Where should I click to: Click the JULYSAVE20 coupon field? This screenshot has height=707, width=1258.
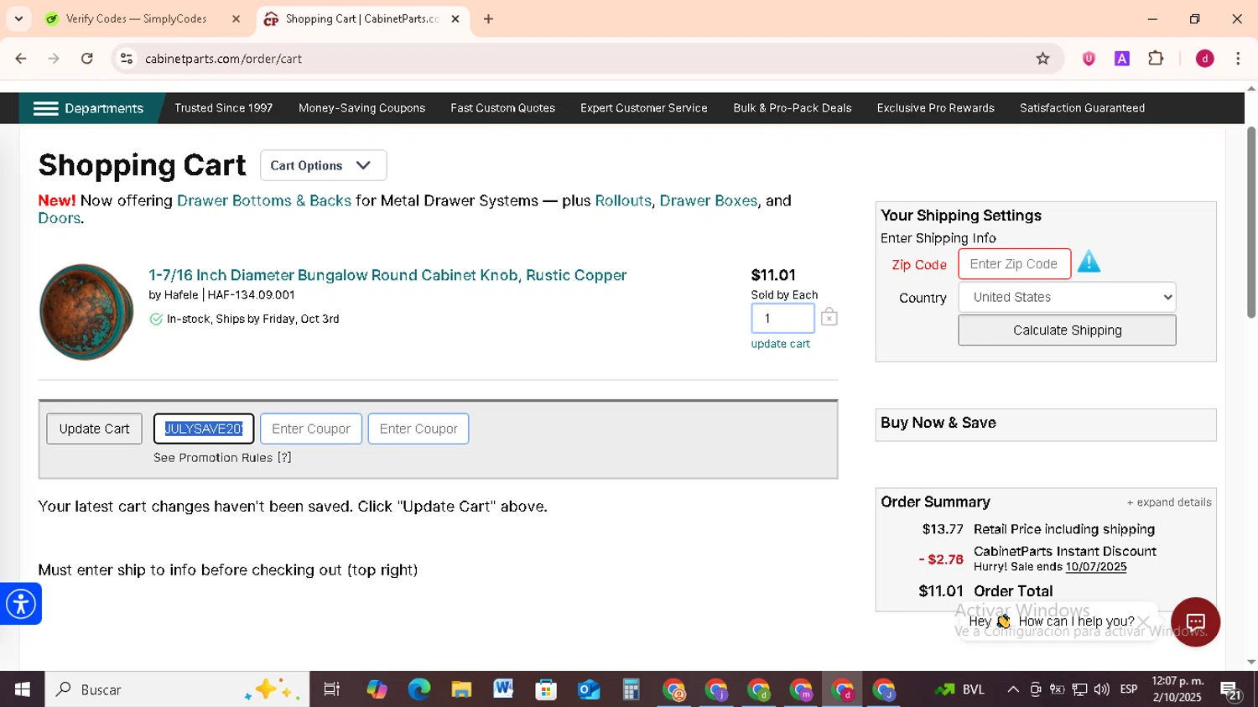click(204, 429)
